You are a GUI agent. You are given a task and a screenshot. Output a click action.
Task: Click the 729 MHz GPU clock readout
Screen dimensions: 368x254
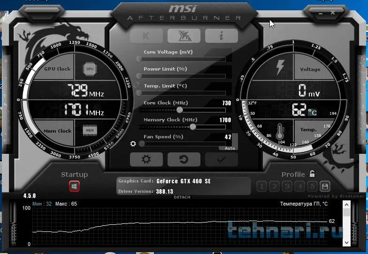coord(85,90)
